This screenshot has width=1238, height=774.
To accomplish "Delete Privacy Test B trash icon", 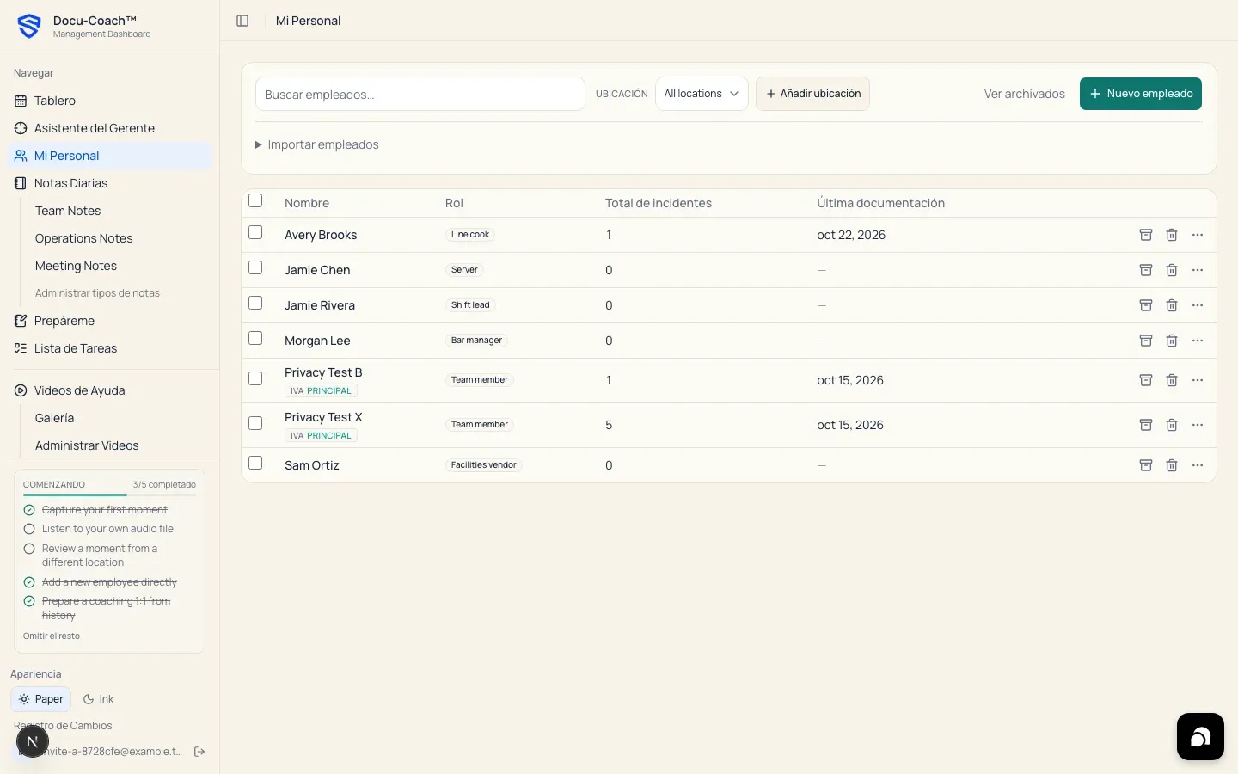I will pos(1172,380).
